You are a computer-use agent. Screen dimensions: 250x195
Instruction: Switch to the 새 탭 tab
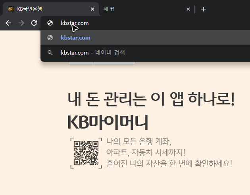tap(147, 9)
